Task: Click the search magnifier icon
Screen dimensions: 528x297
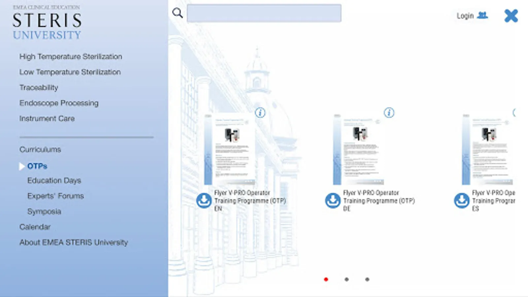Action: pyautogui.click(x=178, y=13)
